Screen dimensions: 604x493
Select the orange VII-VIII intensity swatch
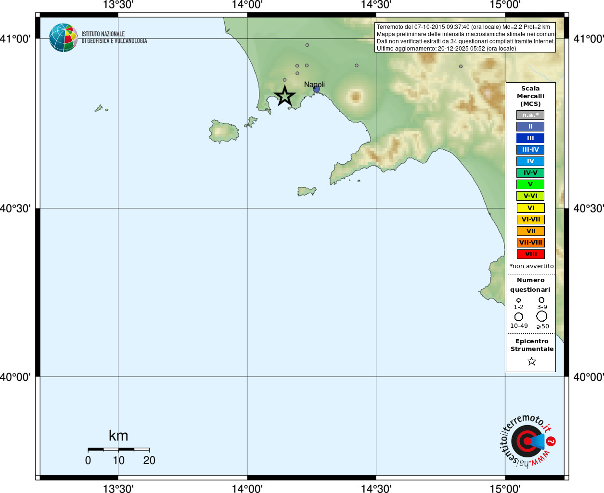(x=530, y=243)
